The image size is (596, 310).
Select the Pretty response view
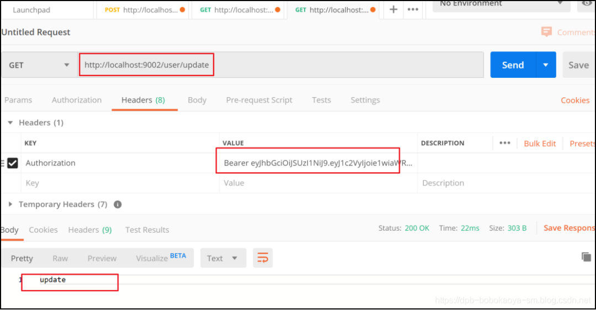click(x=22, y=258)
